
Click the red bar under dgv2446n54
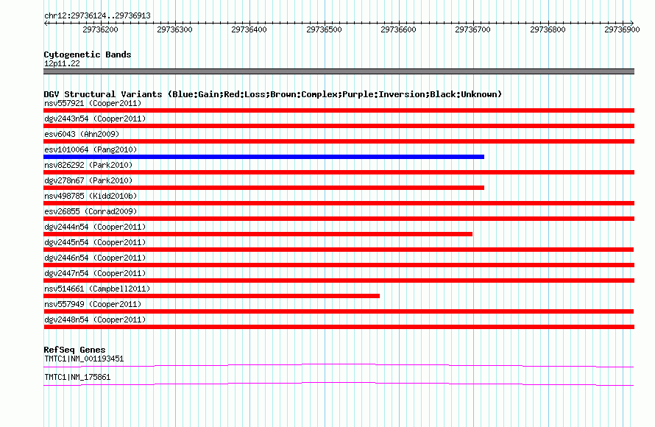pyautogui.click(x=339, y=265)
